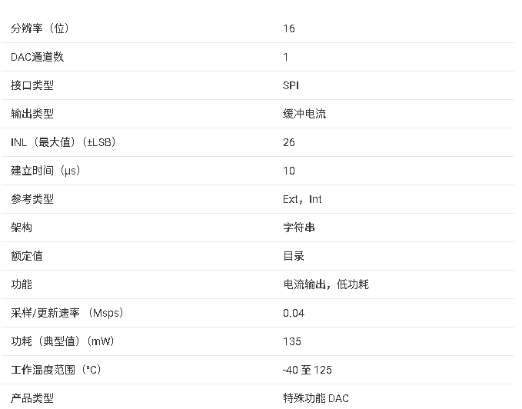Screen dimensions: 522x409
Task: Select the 目录 value beside 锁定值
Action: click(294, 256)
